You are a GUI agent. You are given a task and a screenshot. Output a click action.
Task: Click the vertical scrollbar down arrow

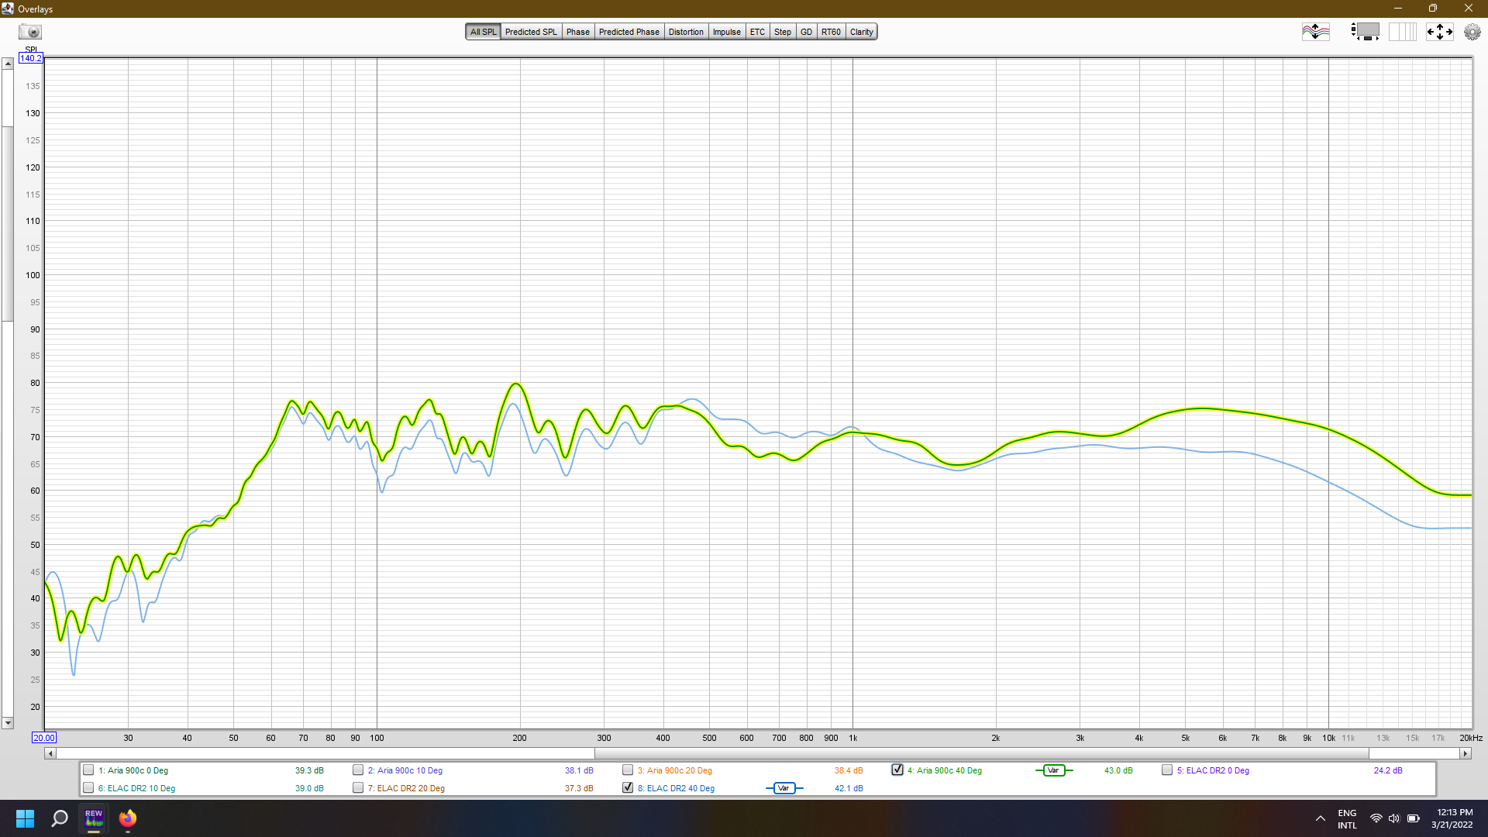pos(8,723)
